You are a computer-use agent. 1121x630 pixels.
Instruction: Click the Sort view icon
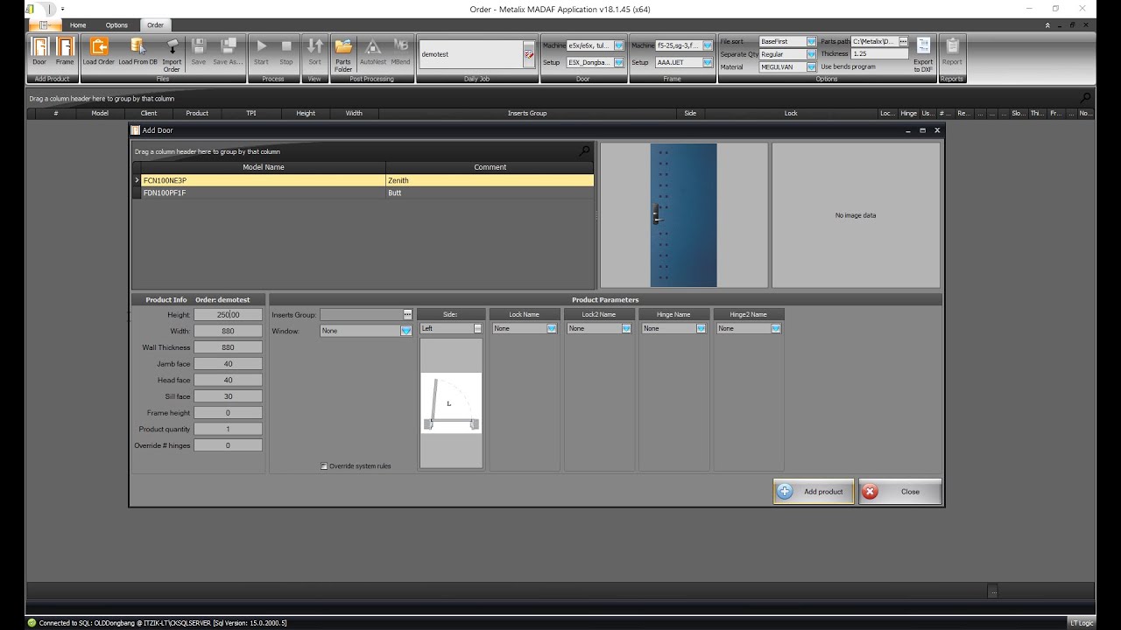(x=314, y=46)
